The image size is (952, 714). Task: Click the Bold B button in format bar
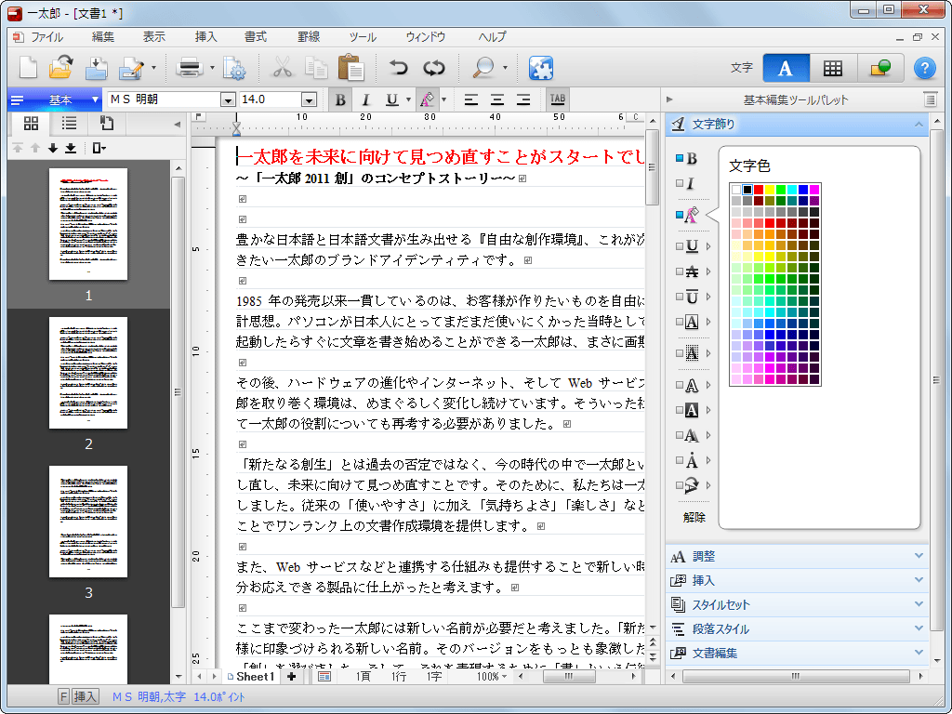pos(340,99)
